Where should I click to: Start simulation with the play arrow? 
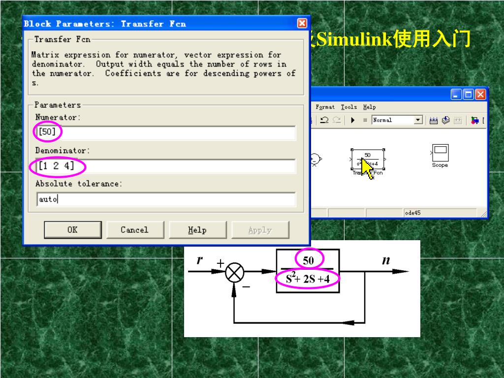(x=352, y=120)
